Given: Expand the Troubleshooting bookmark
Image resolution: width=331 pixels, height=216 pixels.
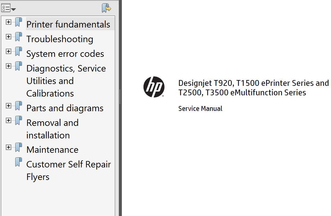Looking at the screenshot, I should pyautogui.click(x=9, y=37).
